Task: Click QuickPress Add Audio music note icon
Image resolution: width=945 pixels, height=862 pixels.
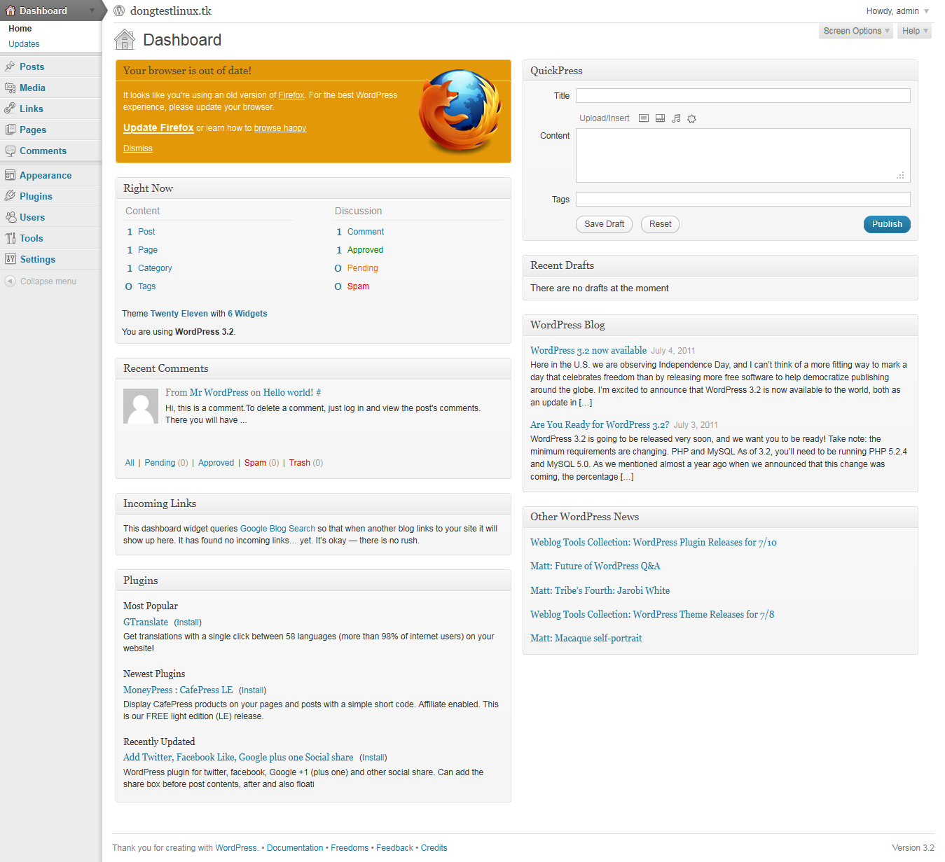Action: click(676, 118)
